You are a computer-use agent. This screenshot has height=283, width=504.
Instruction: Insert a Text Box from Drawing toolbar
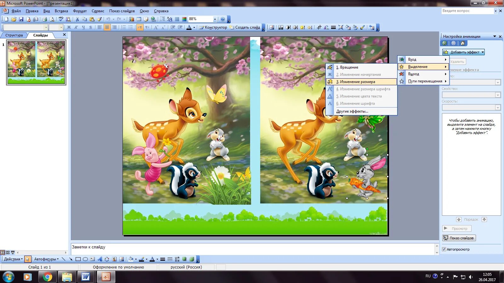92,259
